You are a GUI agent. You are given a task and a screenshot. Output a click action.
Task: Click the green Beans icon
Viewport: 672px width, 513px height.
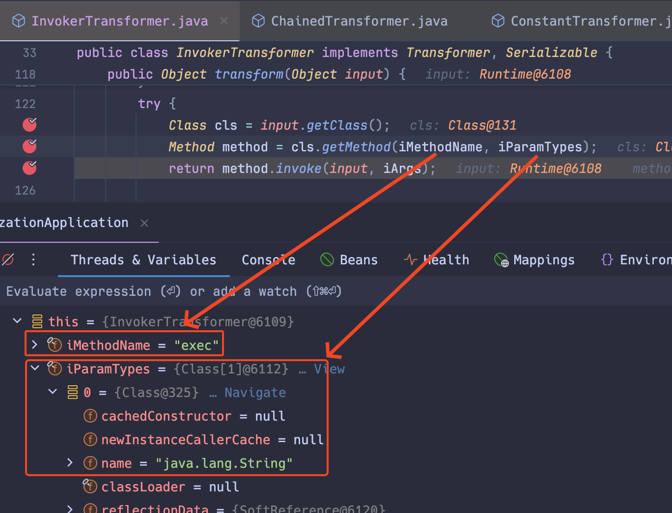[327, 259]
